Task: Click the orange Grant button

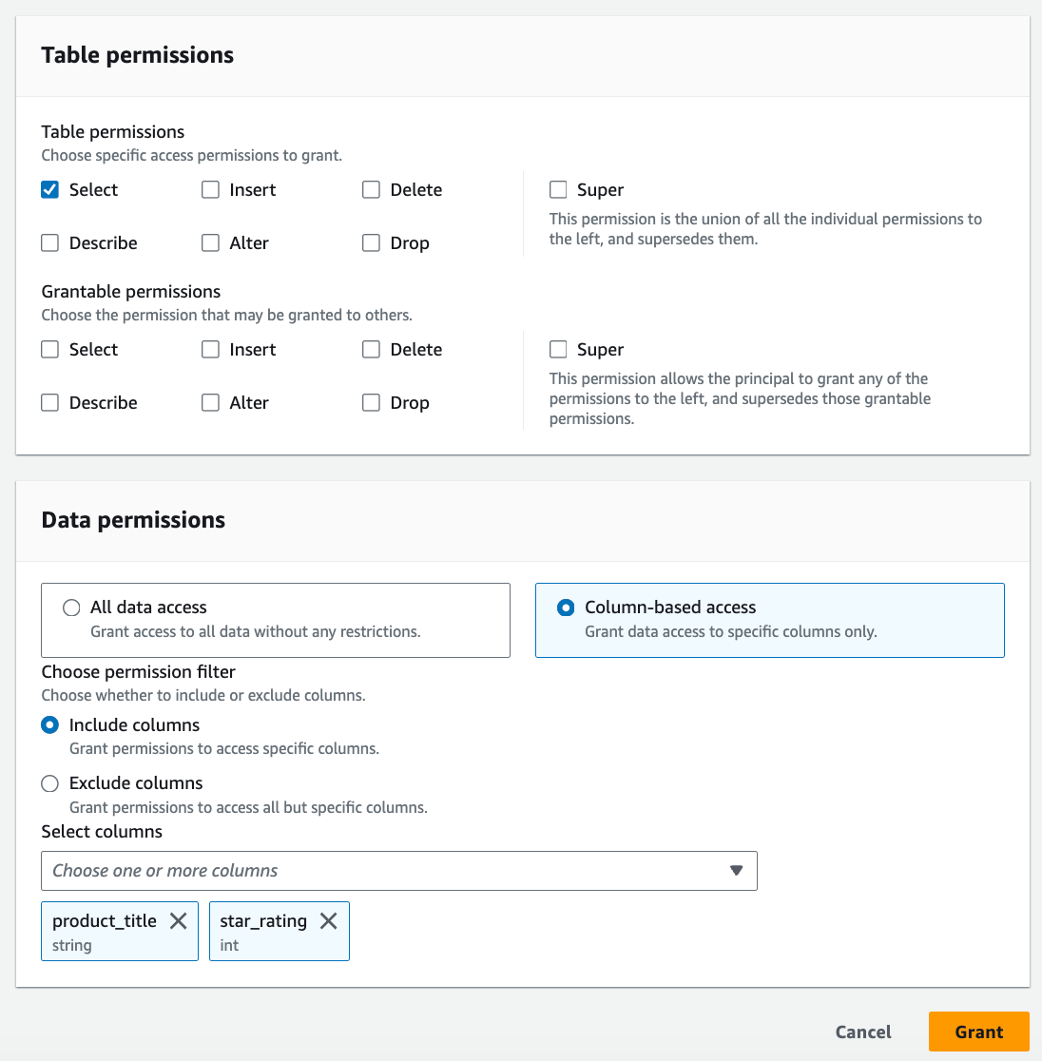Action: 978,1032
